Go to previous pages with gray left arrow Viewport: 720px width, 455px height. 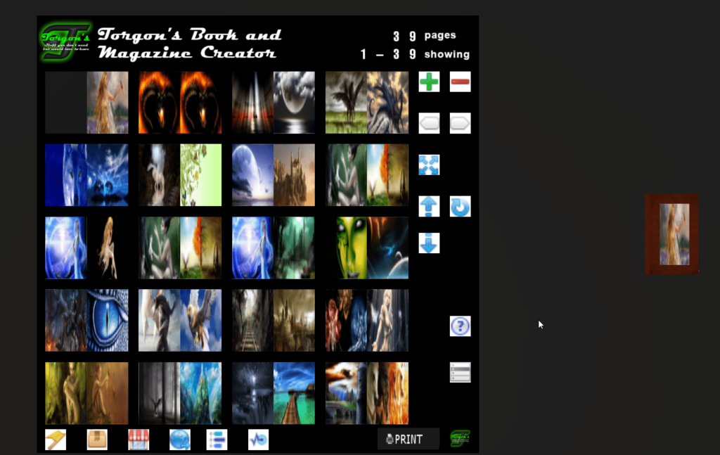[429, 123]
